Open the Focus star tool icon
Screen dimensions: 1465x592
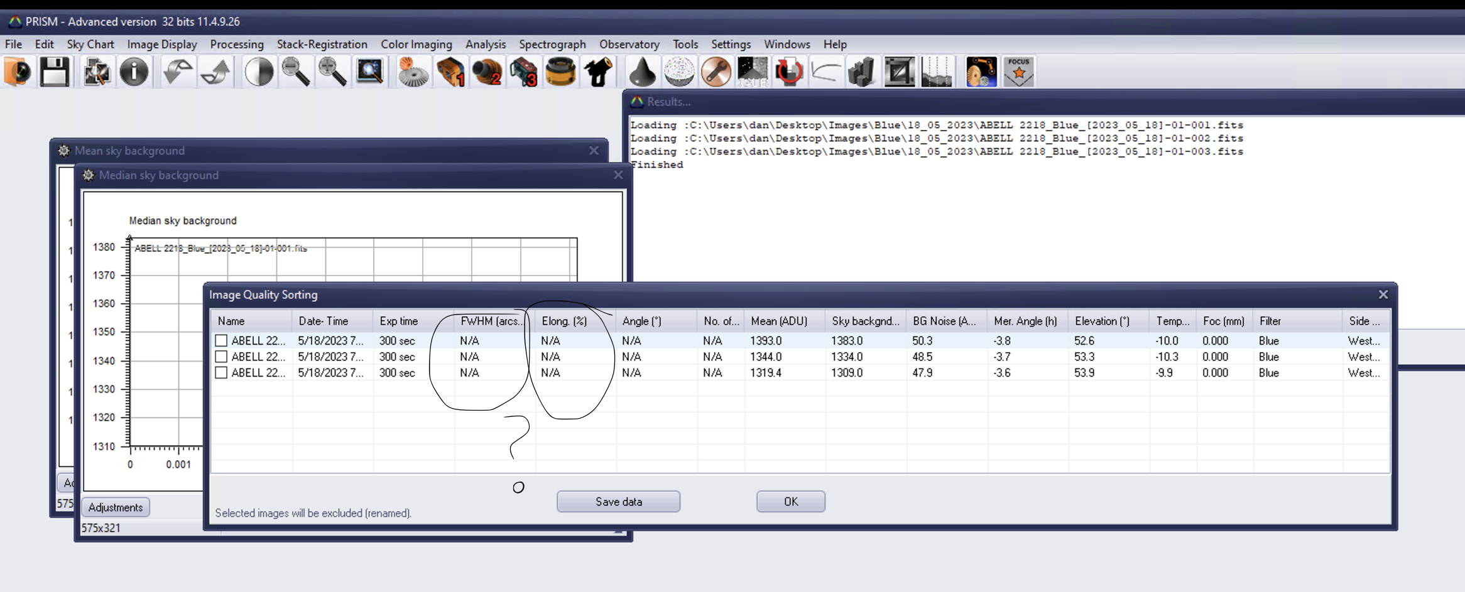click(1018, 72)
